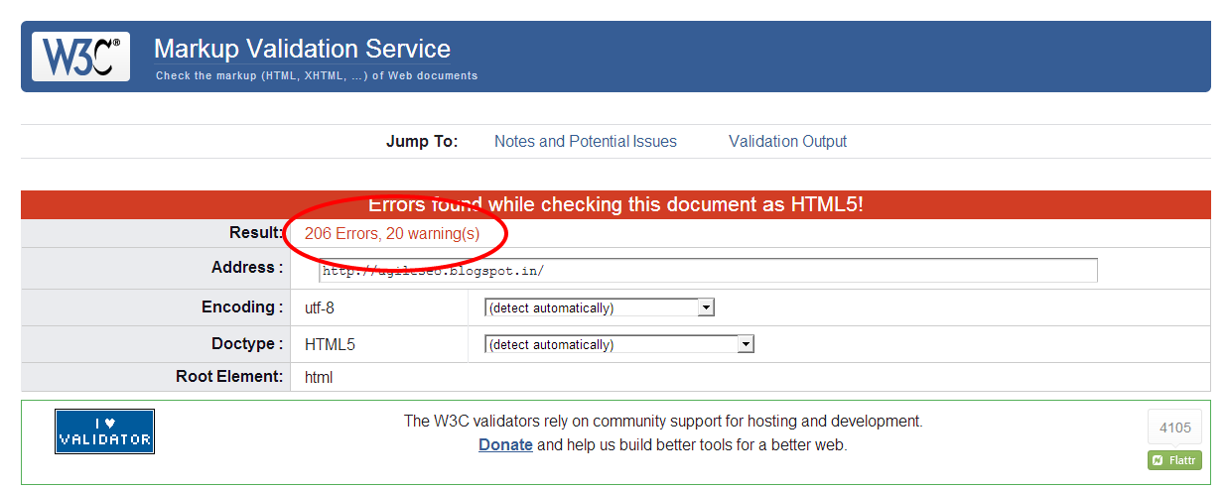Click the Jump To: label
This screenshot has width=1228, height=490.
(x=422, y=142)
